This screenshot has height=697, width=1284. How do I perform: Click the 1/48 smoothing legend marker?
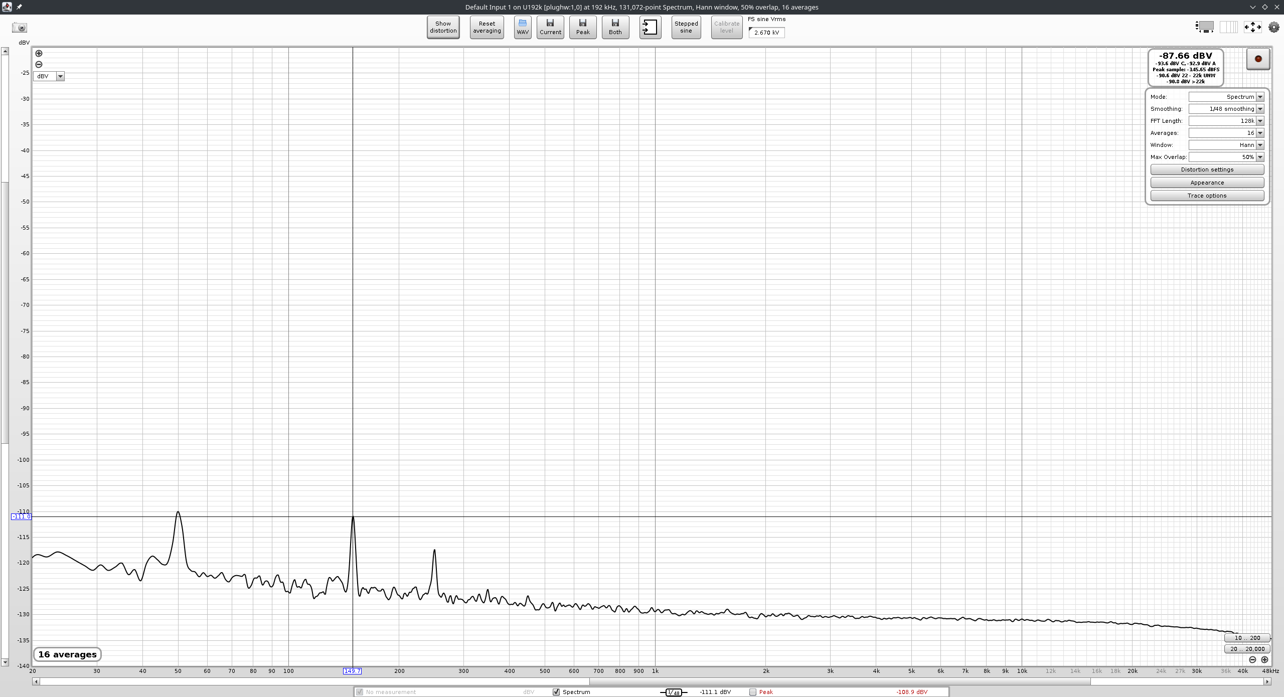(x=674, y=692)
